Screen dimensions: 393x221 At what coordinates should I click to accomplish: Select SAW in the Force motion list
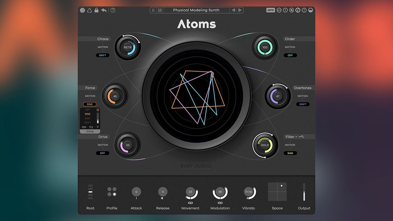click(x=88, y=118)
